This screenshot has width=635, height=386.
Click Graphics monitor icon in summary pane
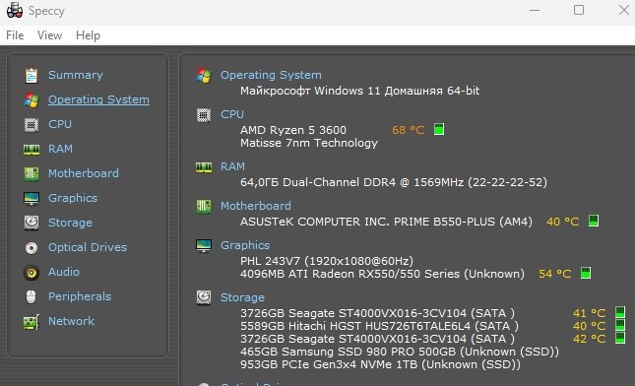click(x=204, y=245)
